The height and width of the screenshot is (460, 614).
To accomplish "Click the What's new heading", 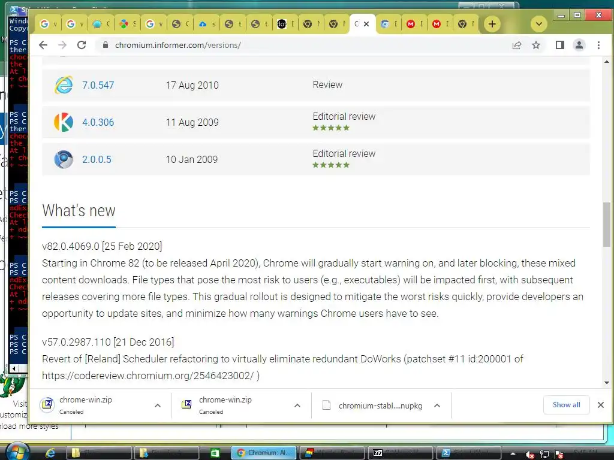I will click(x=79, y=210).
